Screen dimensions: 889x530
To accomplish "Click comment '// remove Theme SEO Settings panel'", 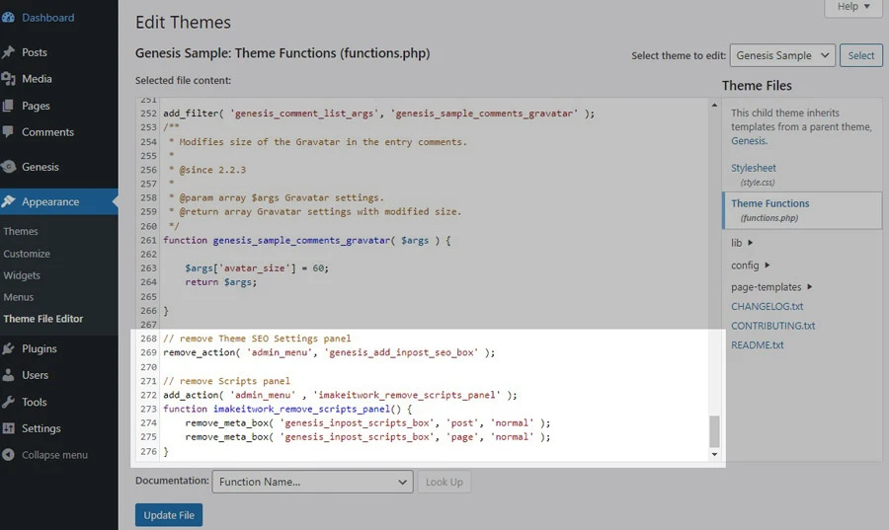I will pos(257,339).
